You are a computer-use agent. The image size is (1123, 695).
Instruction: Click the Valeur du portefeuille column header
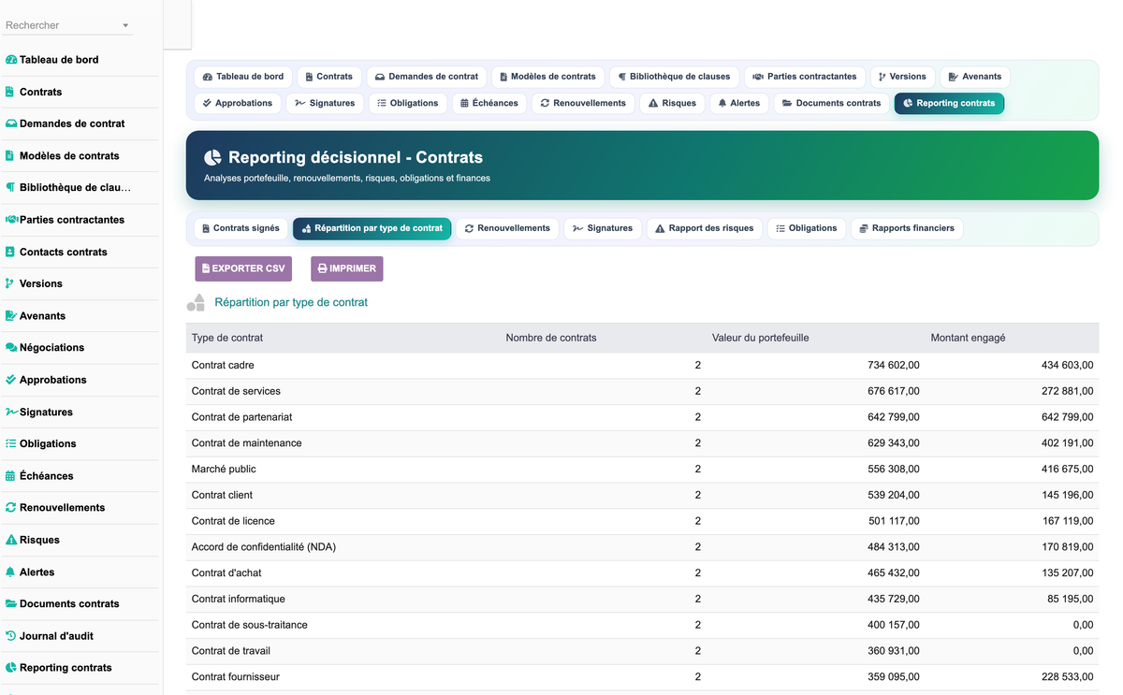point(760,338)
